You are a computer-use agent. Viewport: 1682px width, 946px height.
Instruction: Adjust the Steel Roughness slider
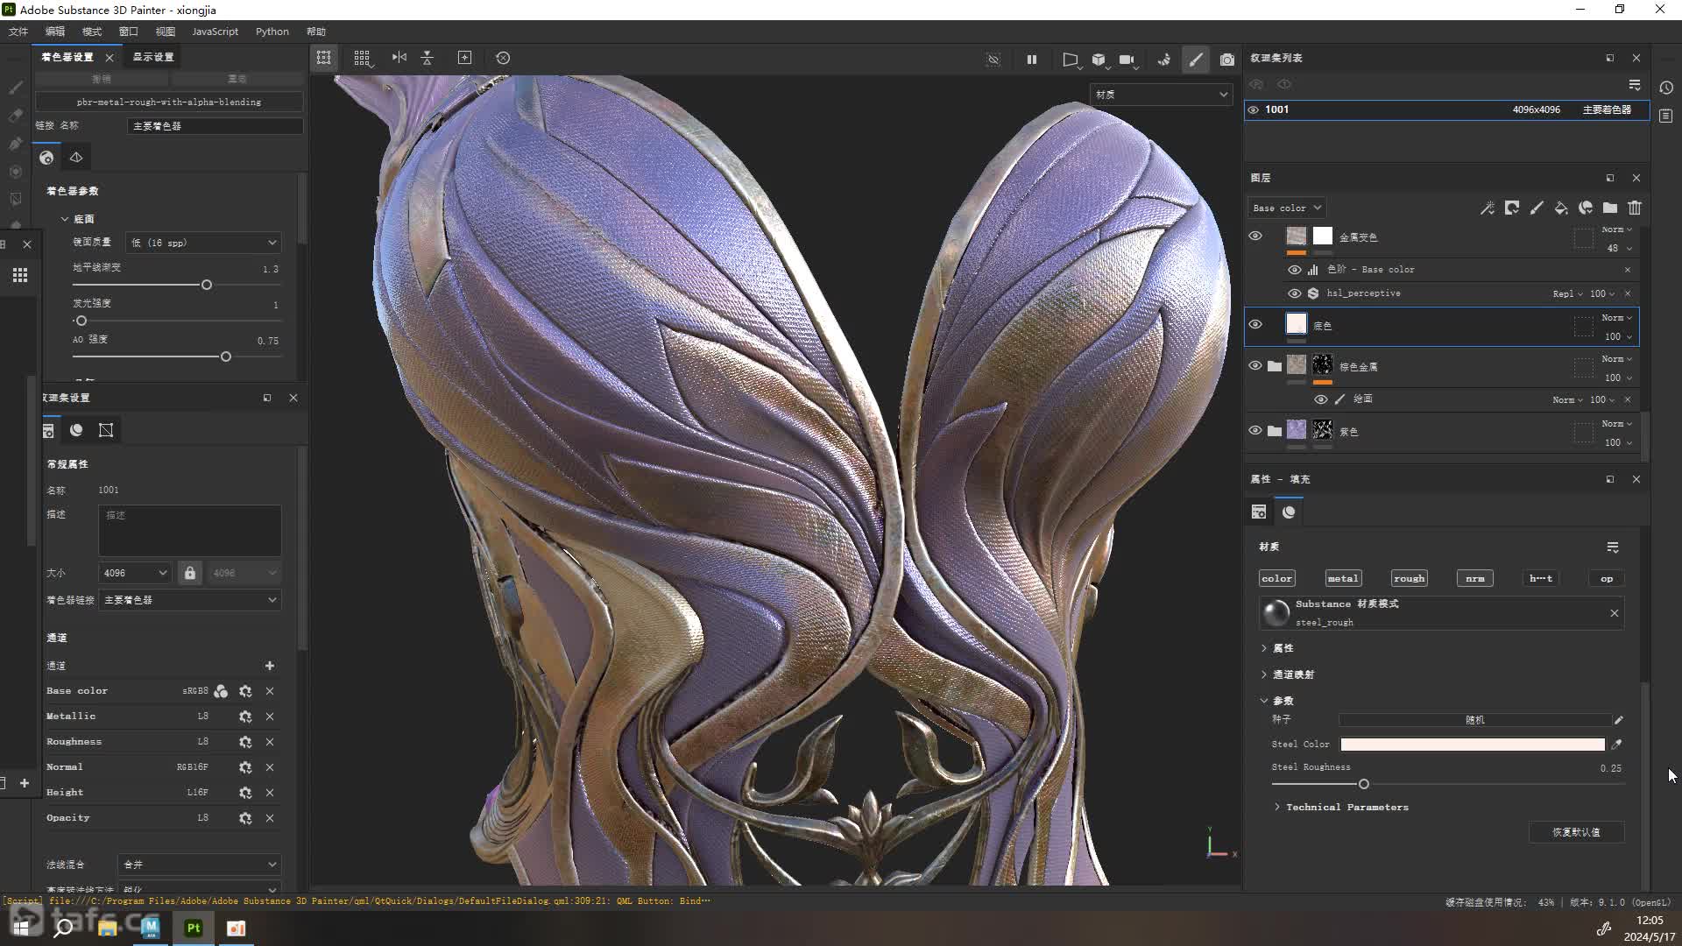tap(1363, 785)
